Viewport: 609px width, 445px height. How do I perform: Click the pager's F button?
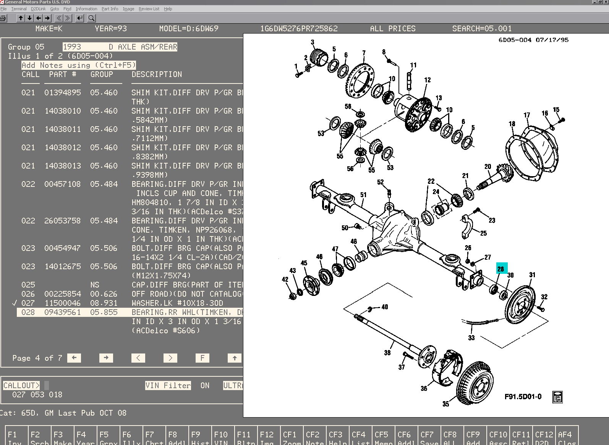point(202,358)
